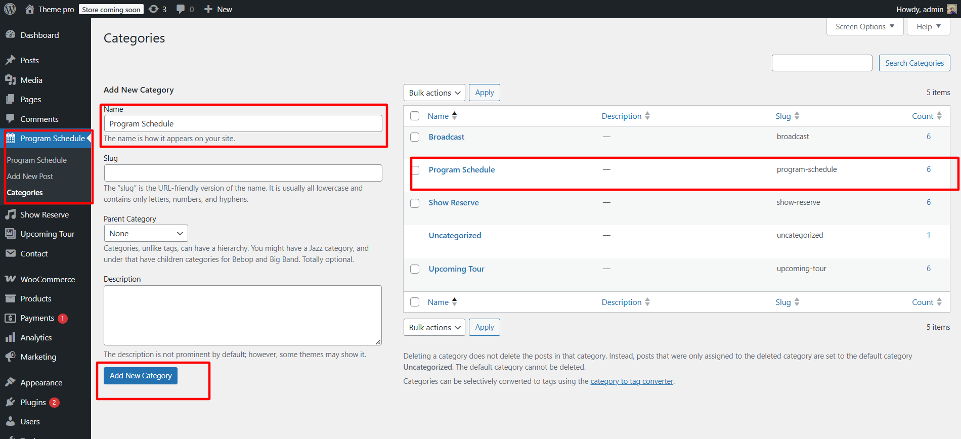
Task: Go to Appearance in the sidebar menu
Action: point(41,382)
